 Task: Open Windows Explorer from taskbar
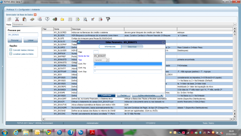tap(26, 132)
